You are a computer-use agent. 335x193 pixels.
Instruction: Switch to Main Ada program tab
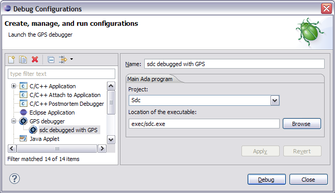tap(150, 79)
